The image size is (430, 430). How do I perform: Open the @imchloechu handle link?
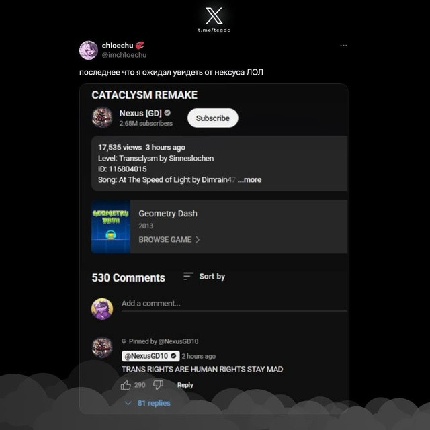point(124,55)
